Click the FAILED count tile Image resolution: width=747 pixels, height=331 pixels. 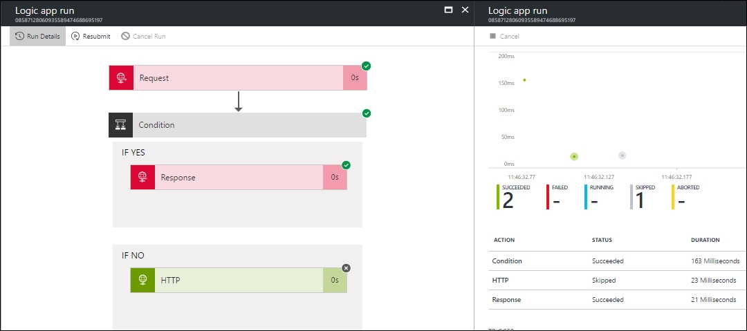coord(558,197)
